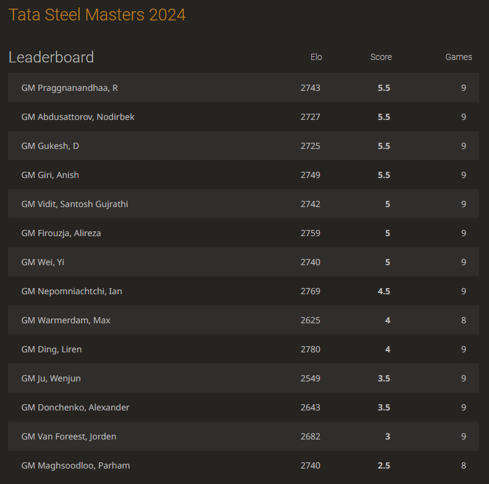Open GM Gukesh, D profile
Screen dimensions: 489x484
tap(50, 146)
